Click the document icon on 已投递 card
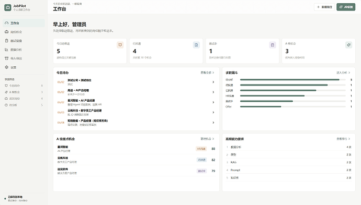The image size is (361, 205). pyautogui.click(x=196, y=45)
